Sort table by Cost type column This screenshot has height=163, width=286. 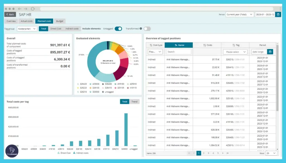156,45
